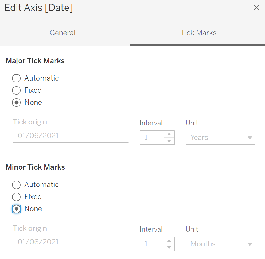This screenshot has width=265, height=259.
Task: Open the Months unit dropdown
Action: coord(220,244)
